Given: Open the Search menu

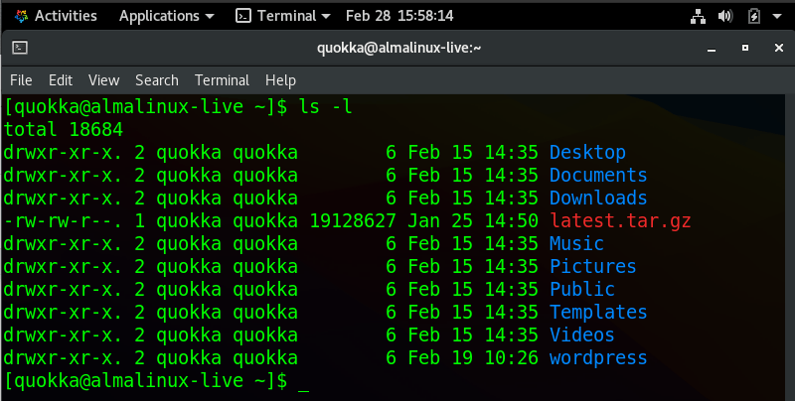Looking at the screenshot, I should click(157, 80).
